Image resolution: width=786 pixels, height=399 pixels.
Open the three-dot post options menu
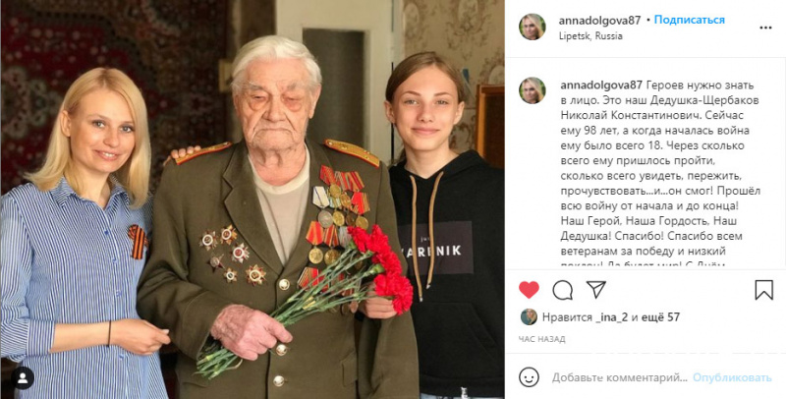pos(765,28)
